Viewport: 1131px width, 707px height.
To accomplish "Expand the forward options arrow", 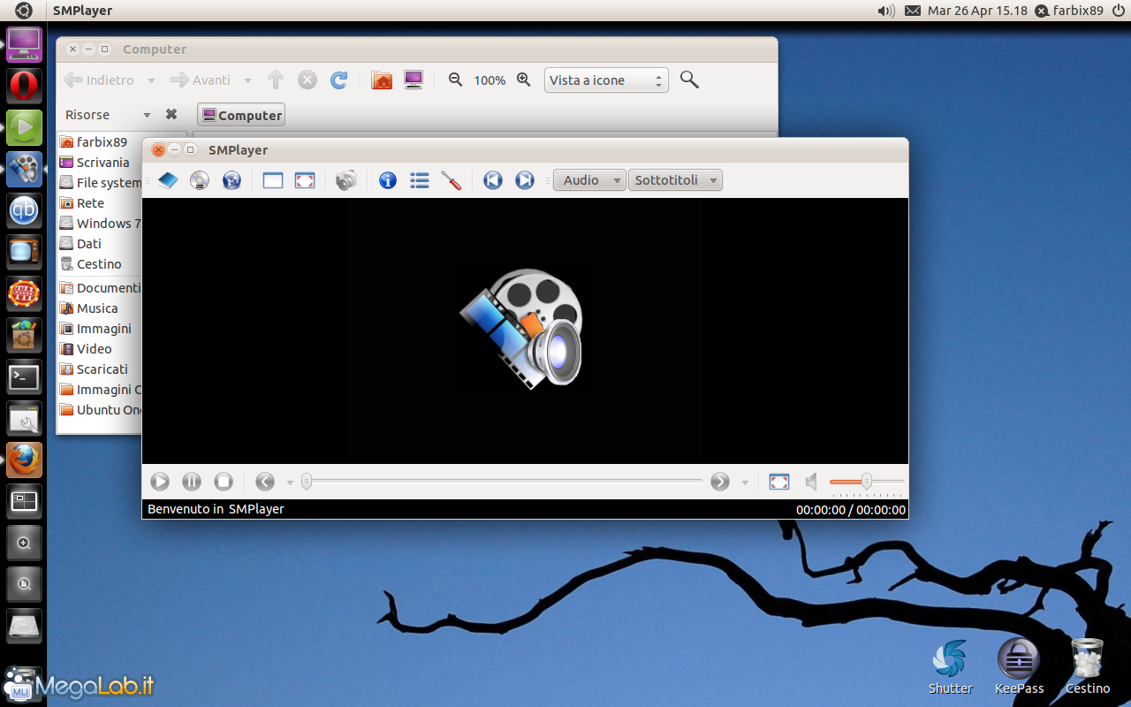I will click(745, 483).
